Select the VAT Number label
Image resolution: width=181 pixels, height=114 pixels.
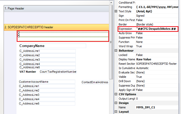tap(28, 72)
